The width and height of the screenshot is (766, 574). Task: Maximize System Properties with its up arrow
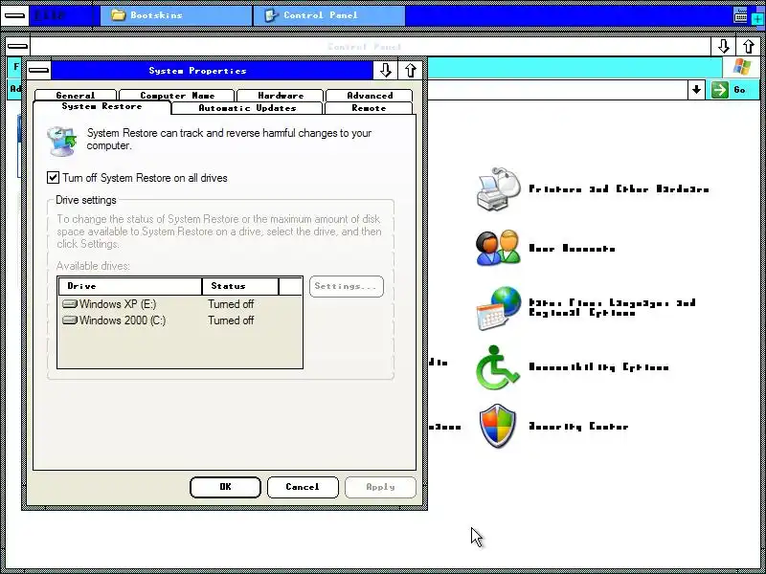tap(411, 71)
